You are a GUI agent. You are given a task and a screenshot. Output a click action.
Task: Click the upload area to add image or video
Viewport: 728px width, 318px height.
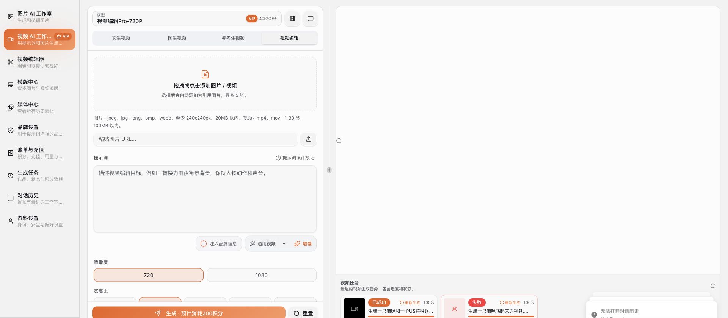[x=205, y=84]
